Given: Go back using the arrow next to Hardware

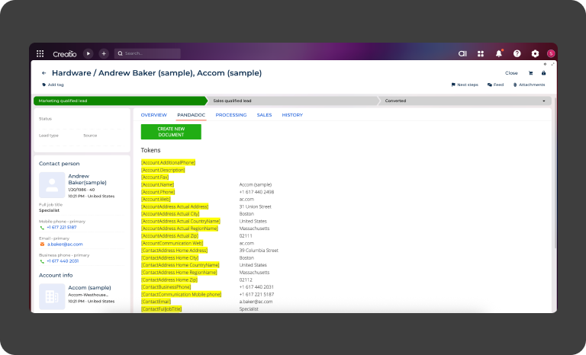Looking at the screenshot, I should click(44, 73).
